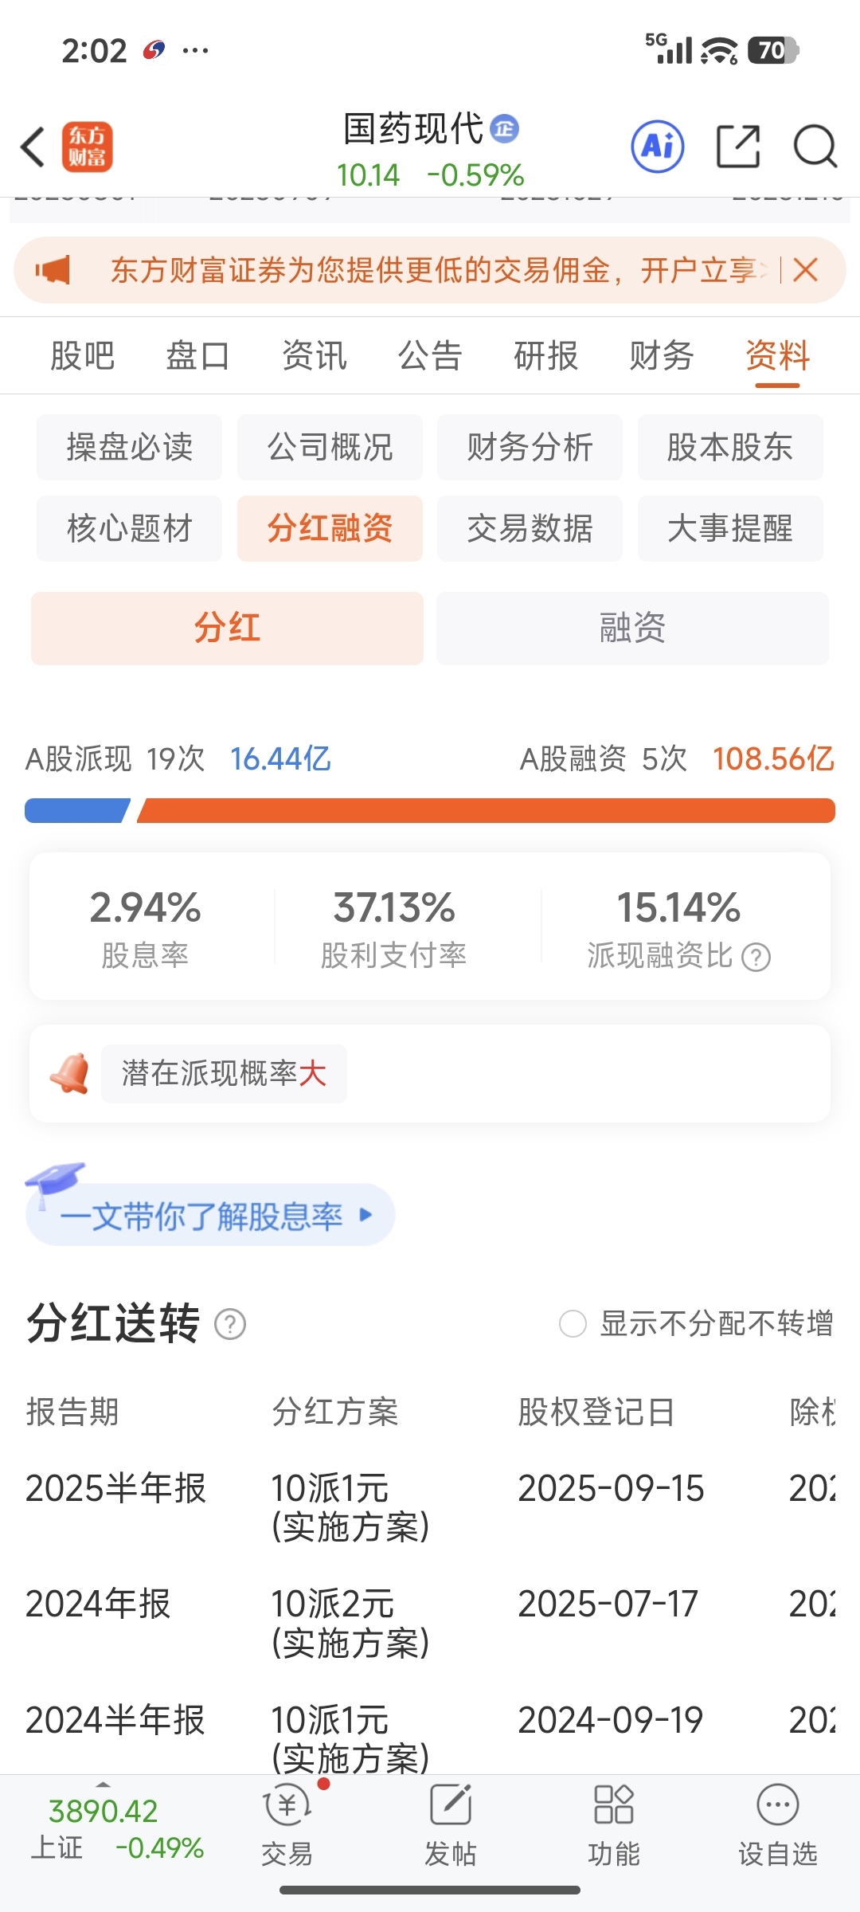This screenshot has height=1912, width=860.
Task: Select the 分红 toggle
Action: point(227,628)
